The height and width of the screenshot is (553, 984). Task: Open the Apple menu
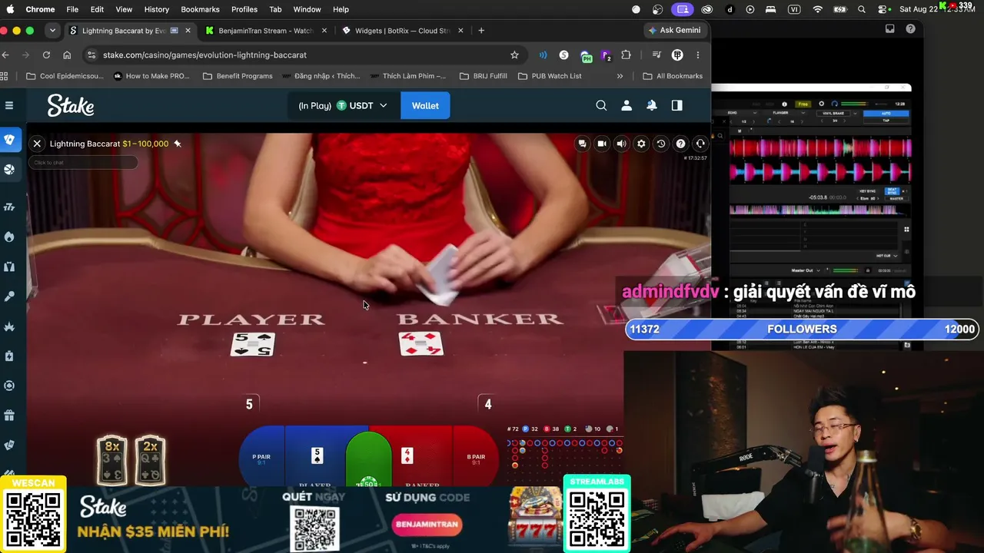11,9
